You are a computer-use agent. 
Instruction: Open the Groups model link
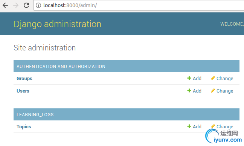(24, 79)
